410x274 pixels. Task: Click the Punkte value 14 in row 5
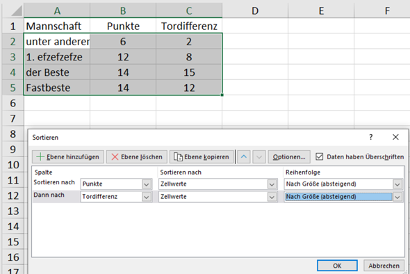coord(123,88)
